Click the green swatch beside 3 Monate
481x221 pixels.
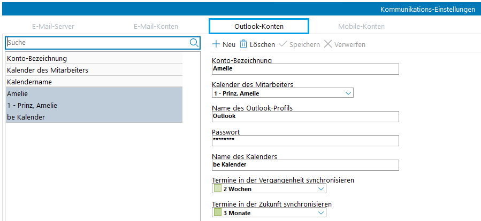(217, 213)
